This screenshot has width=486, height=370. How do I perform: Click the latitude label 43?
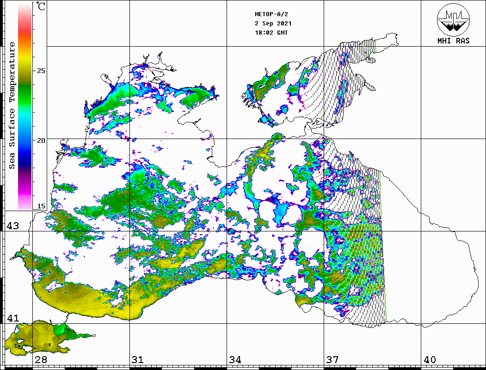tap(13, 226)
